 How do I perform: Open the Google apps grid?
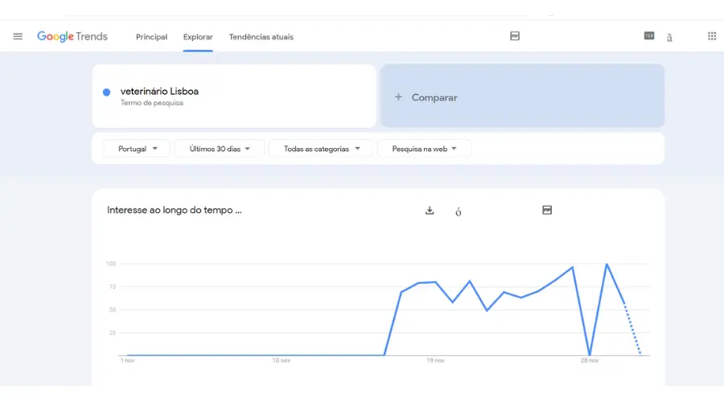(712, 36)
